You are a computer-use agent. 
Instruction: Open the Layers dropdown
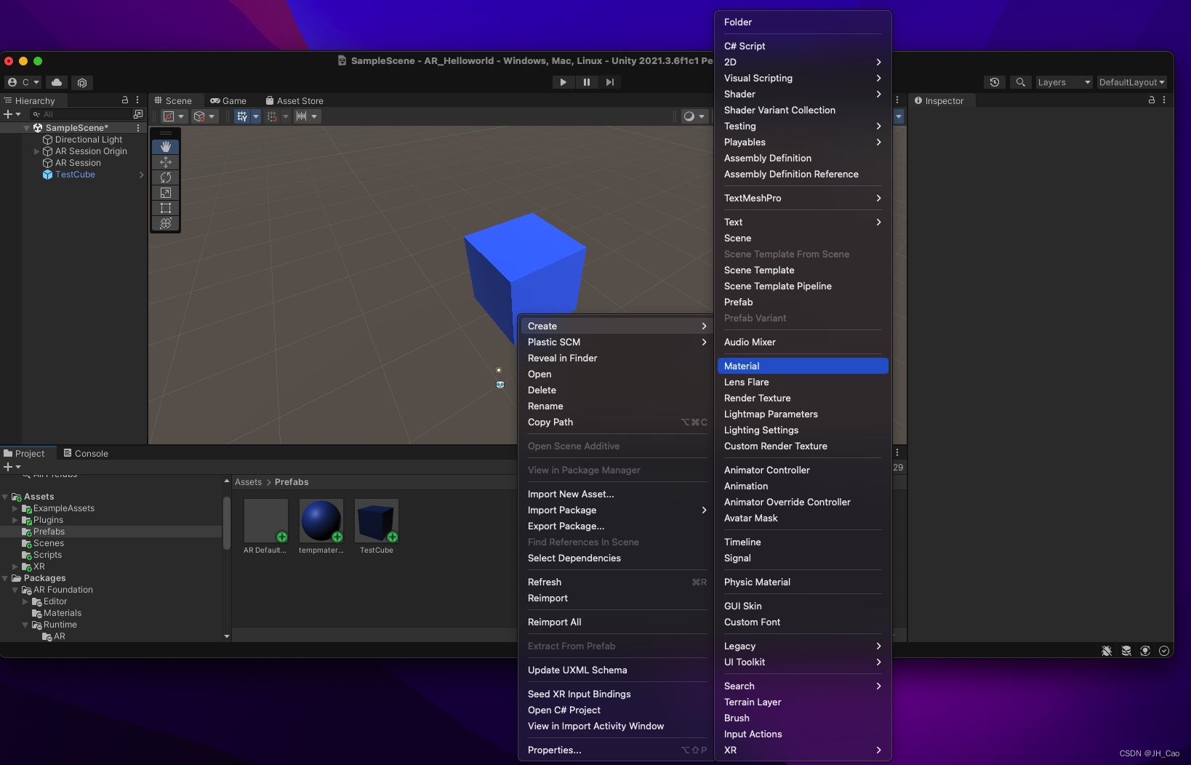click(x=1064, y=82)
